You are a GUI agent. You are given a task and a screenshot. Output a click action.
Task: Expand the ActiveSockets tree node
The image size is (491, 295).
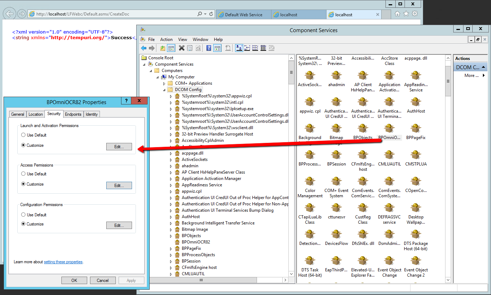click(171, 159)
